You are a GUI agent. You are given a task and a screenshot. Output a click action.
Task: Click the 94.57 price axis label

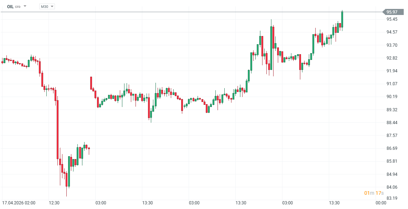(392, 32)
